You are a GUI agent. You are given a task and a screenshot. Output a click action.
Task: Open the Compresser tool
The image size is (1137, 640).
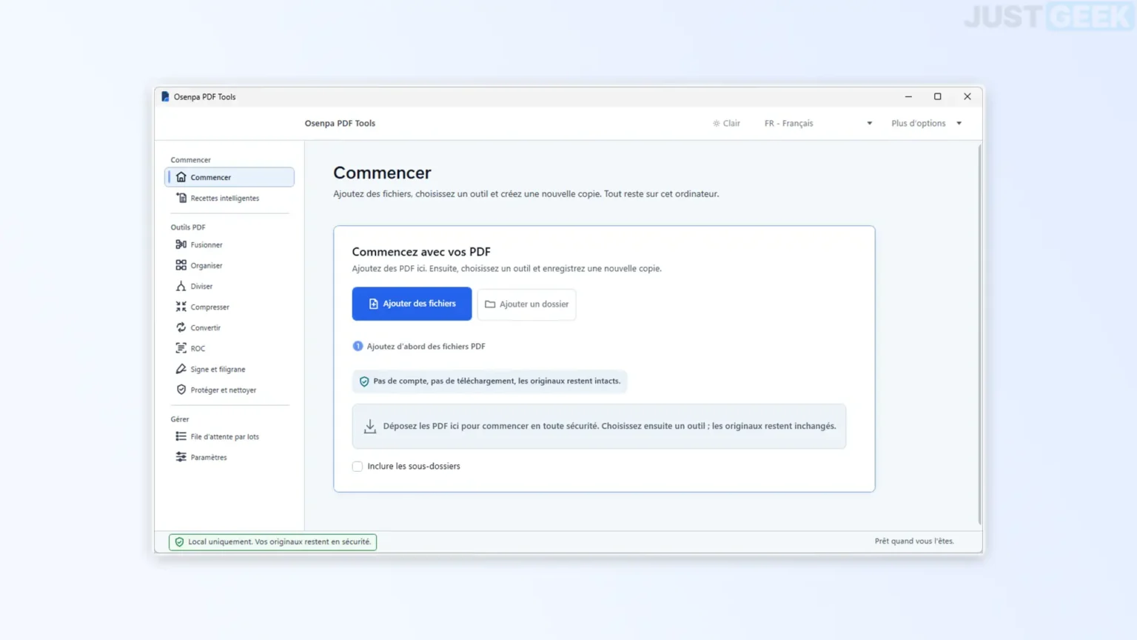pos(229,307)
